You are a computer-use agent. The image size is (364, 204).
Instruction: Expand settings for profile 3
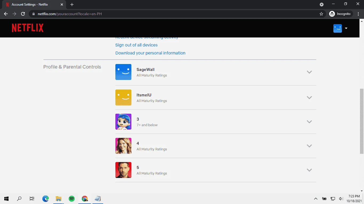[x=309, y=122]
